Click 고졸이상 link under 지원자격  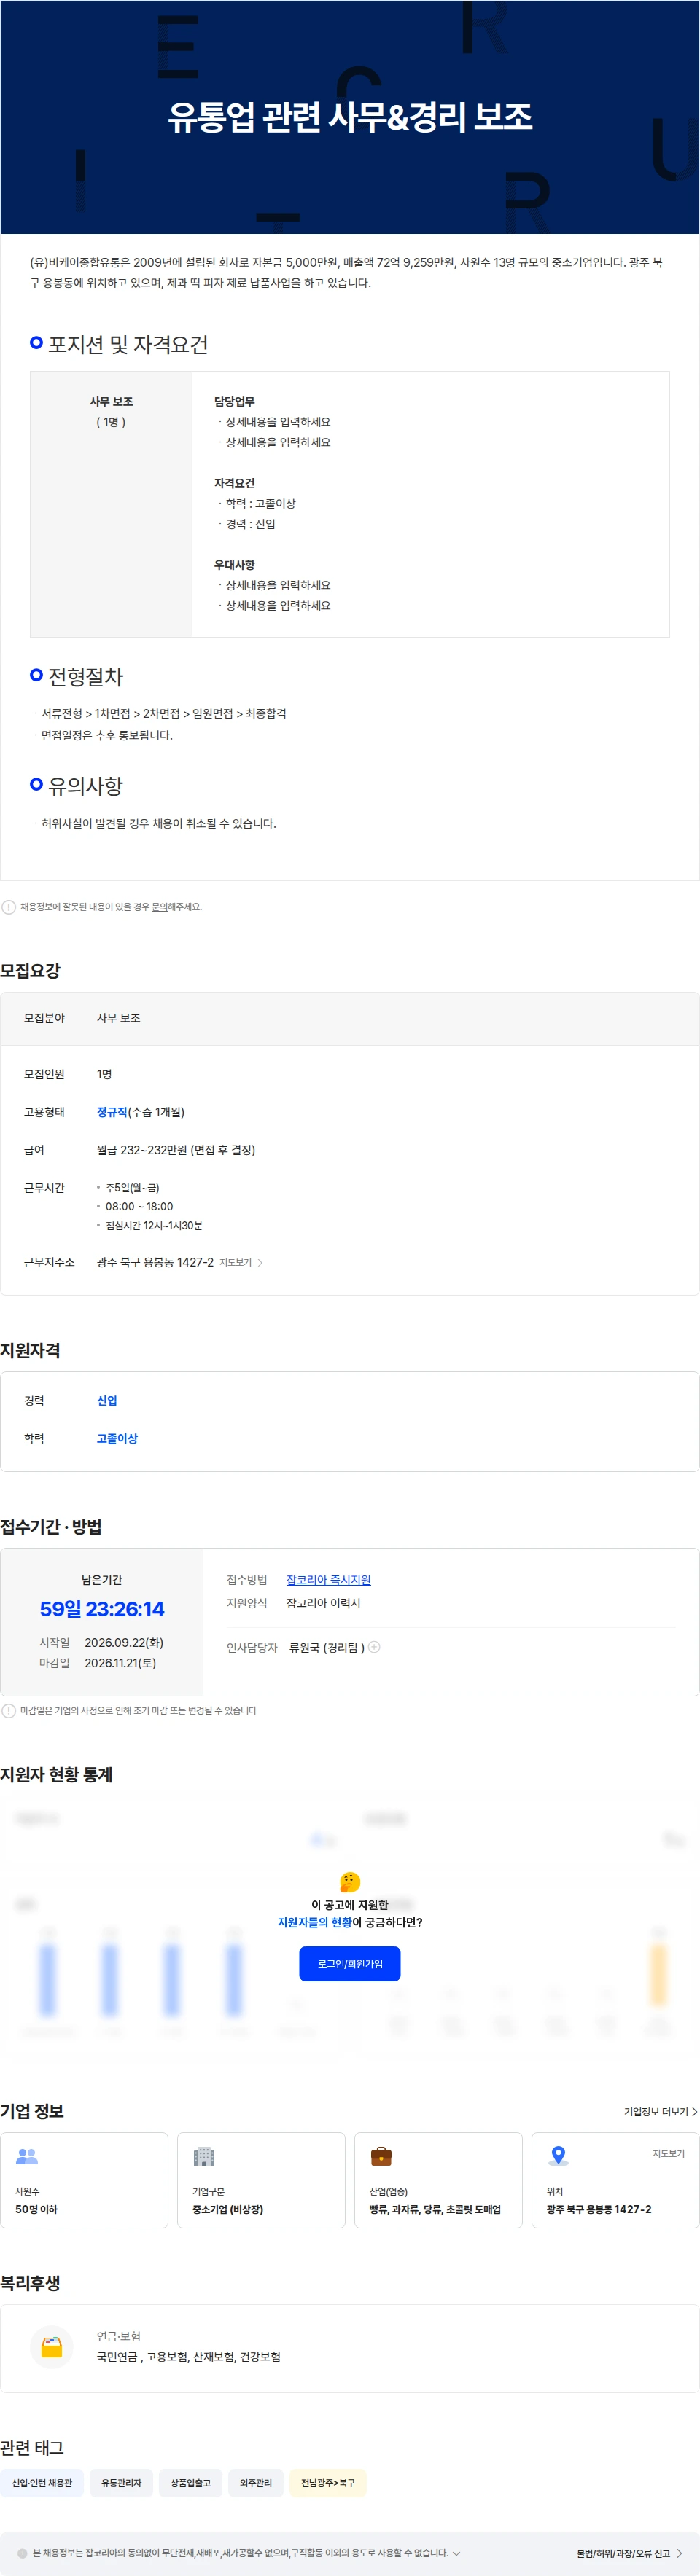coord(117,1438)
